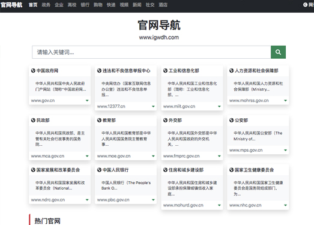Click globe icon beside 中国人民银行
314x225 pixels.
pos(99,170)
